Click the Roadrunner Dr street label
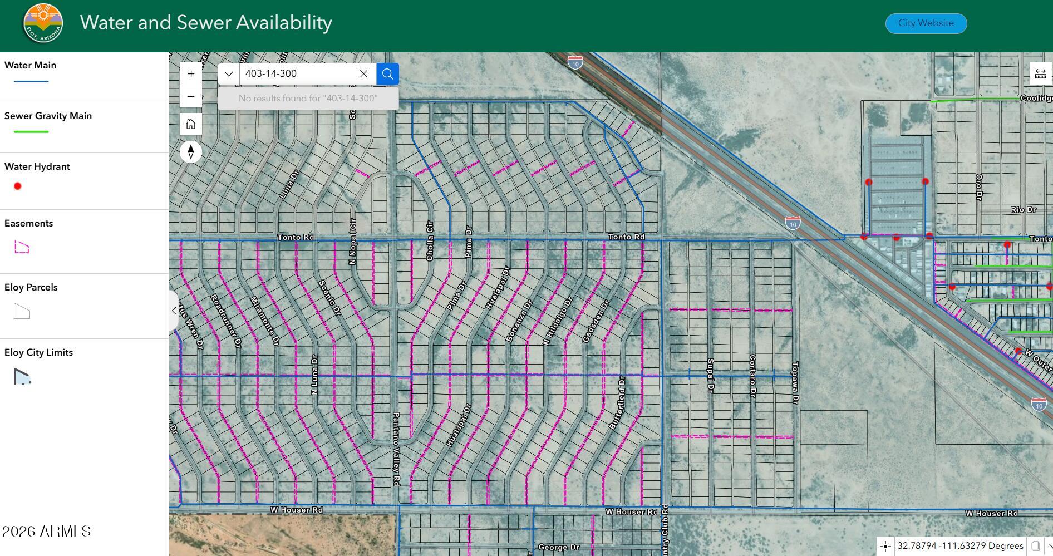Screen dimensions: 1053x556 (227, 321)
